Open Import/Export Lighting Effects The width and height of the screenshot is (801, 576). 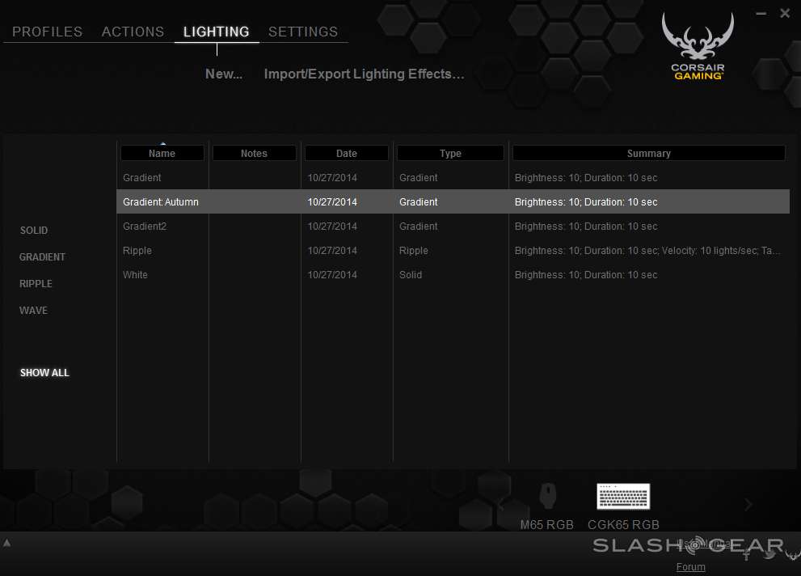click(364, 74)
